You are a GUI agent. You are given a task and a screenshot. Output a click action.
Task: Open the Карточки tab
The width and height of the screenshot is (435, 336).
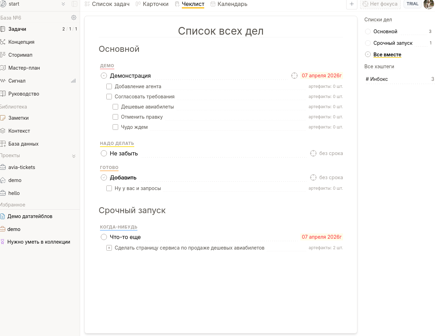tap(152, 4)
